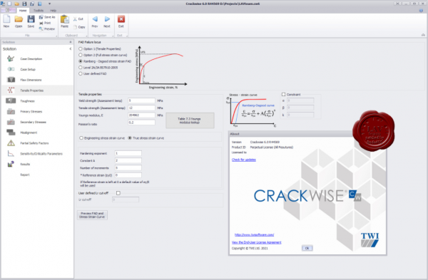Open Flaw Dimensions section
This screenshot has width=428, height=280.
pos(31,80)
